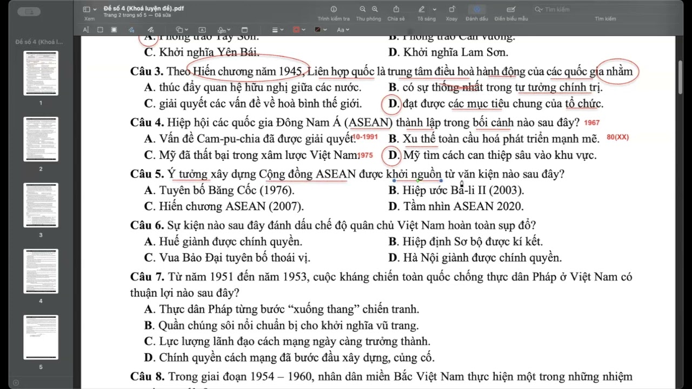692x389 pixels.
Task: Expand the sidebar view options chevron
Action: pos(95,9)
